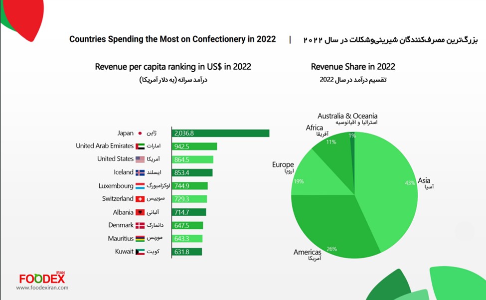
Task: Select the Kuwait 631.8 bar
Action: [x=187, y=252]
